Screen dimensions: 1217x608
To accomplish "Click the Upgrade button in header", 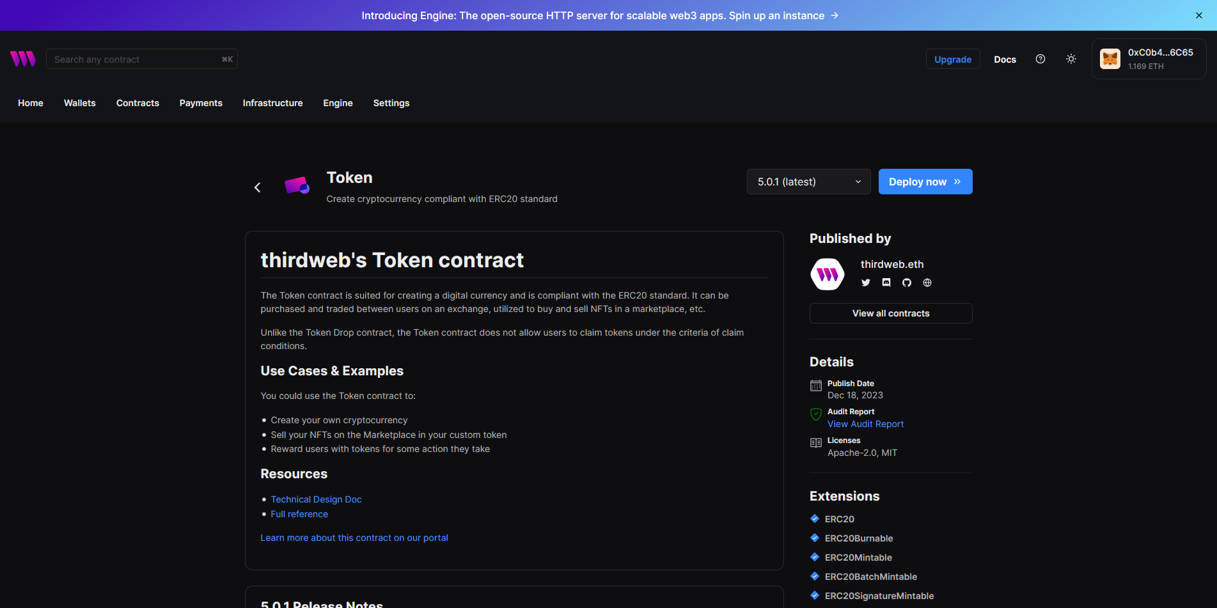I will 952,59.
